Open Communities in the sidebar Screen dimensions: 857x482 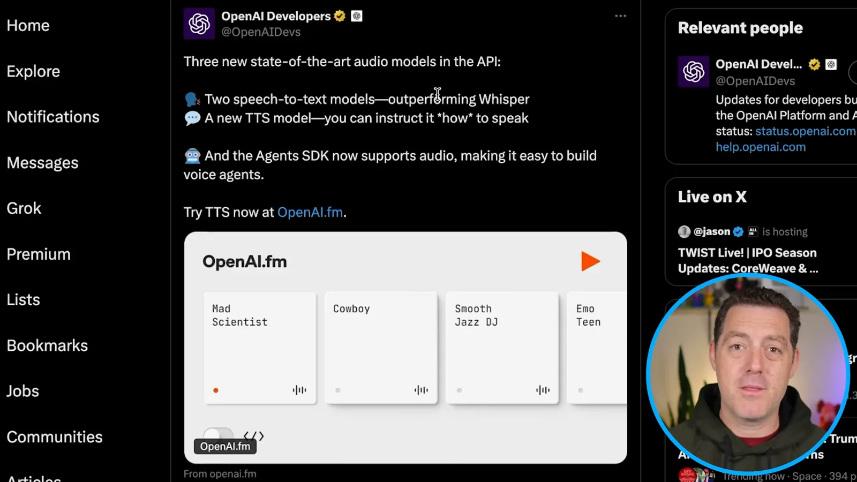[55, 437]
